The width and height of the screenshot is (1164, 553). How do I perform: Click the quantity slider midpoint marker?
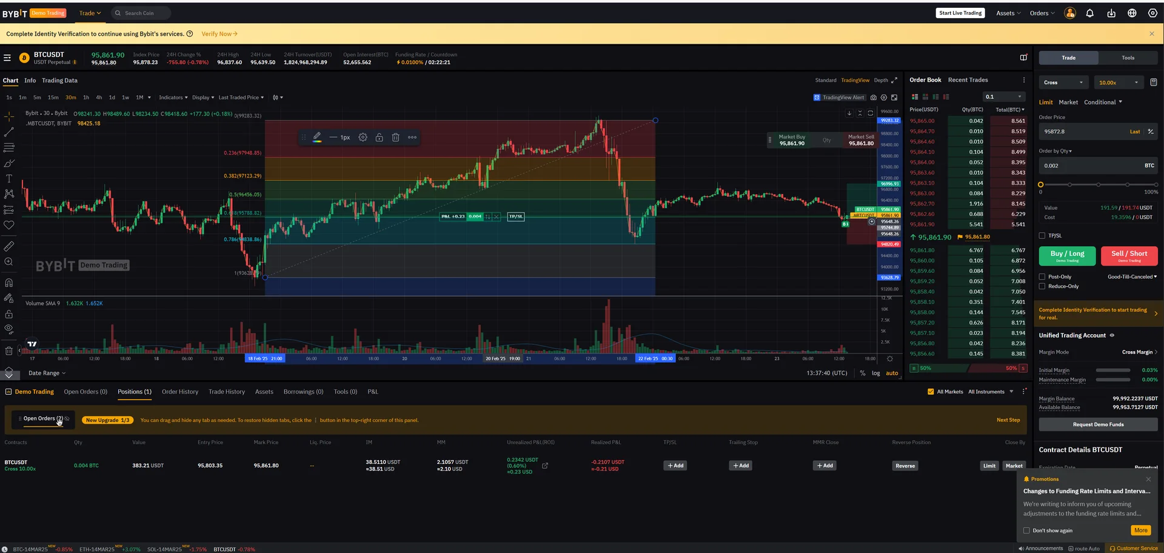tap(1099, 184)
